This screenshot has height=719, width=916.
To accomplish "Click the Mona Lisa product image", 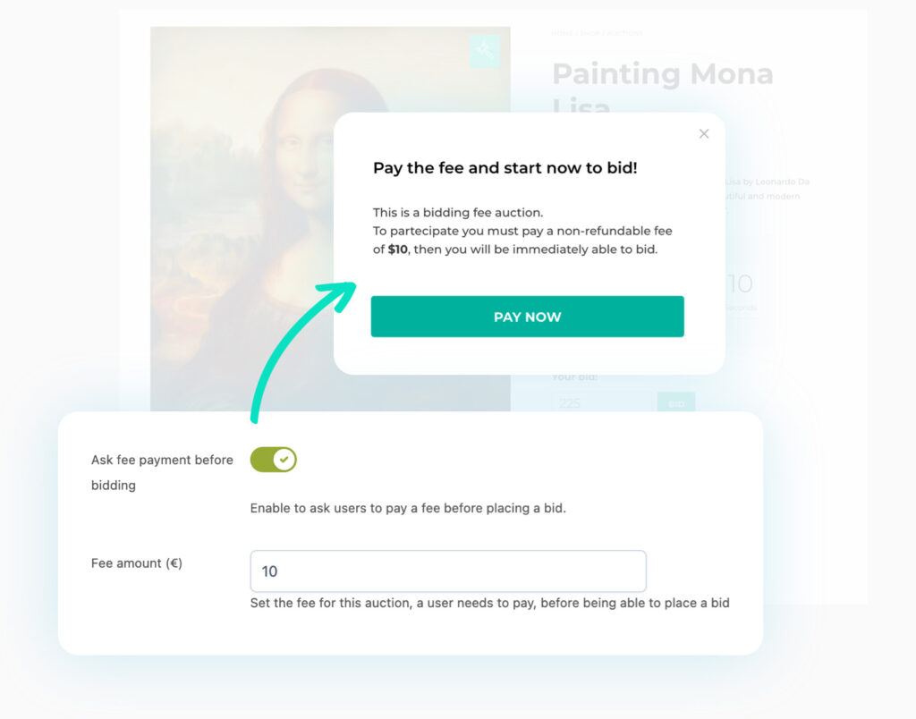I will (x=242, y=224).
